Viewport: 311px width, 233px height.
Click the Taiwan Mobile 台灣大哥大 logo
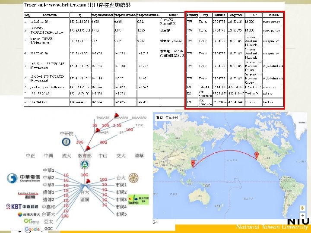(29, 214)
